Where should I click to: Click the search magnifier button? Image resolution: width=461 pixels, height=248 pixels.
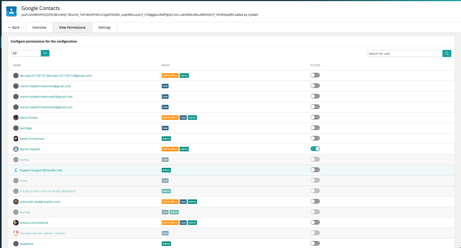447,54
